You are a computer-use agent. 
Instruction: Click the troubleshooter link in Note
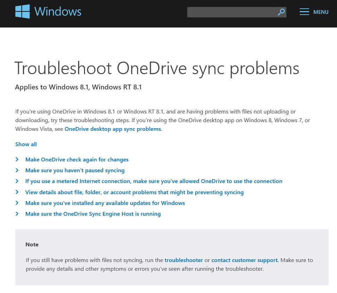tap(184, 260)
